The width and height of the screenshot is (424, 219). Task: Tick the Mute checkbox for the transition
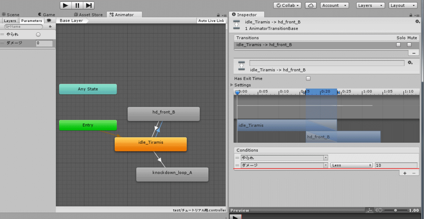pyautogui.click(x=409, y=45)
